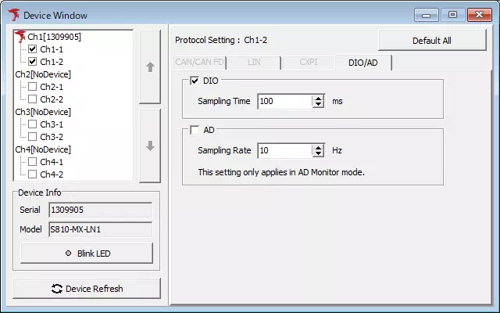Uncheck the Ch1-1 channel checkbox
Viewport: 500px width, 313px height.
(33, 49)
